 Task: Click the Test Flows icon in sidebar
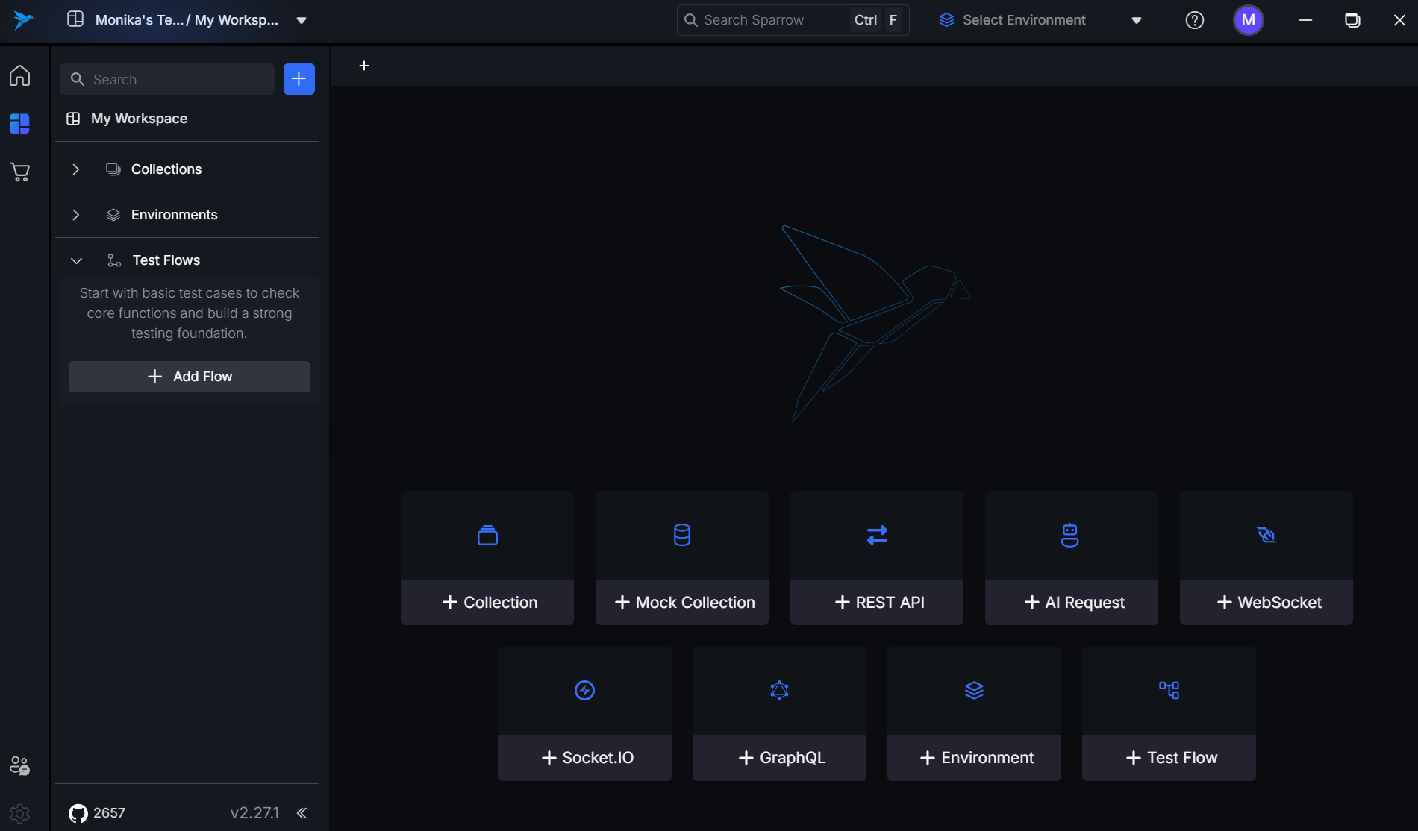114,260
